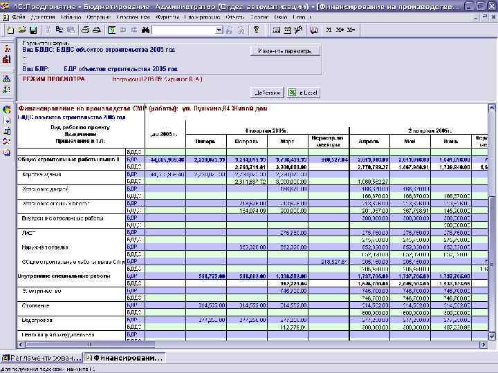Select the Январь column header cell
The image size is (498, 373).
205,141
